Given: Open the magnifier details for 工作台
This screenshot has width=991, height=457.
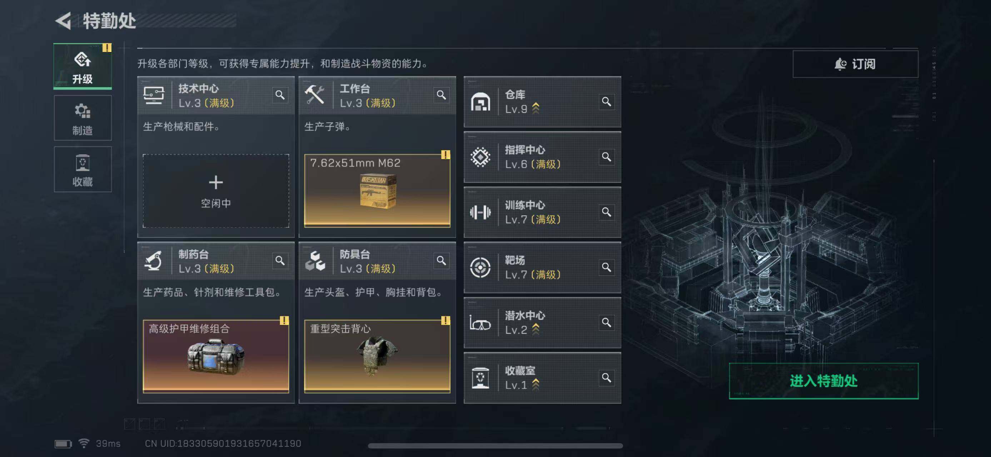Looking at the screenshot, I should pyautogui.click(x=441, y=95).
